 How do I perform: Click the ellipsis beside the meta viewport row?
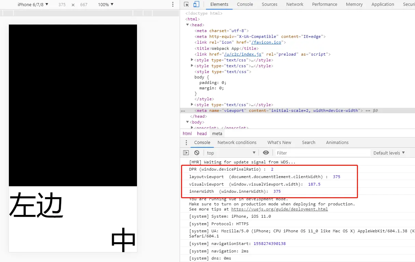pos(183,111)
